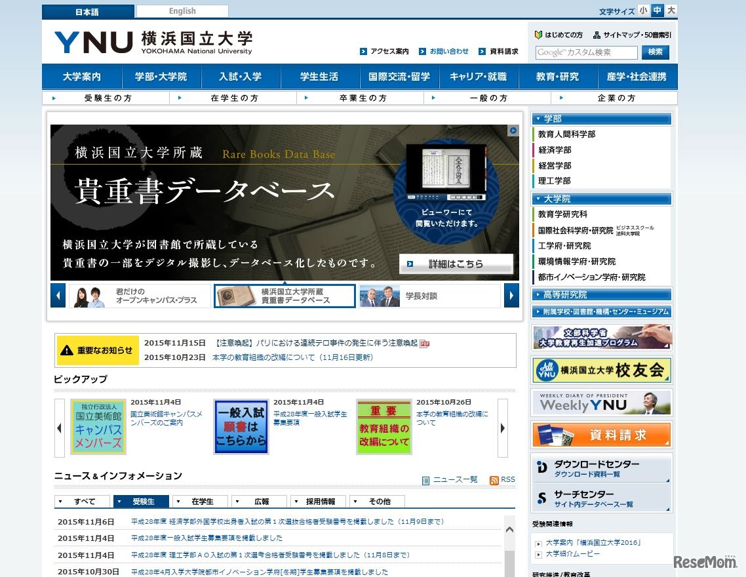Open the 大学案内 main menu
Image resolution: width=746 pixels, height=577 pixels.
82,77
